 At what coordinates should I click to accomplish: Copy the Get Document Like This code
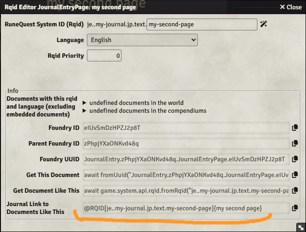click(x=294, y=191)
